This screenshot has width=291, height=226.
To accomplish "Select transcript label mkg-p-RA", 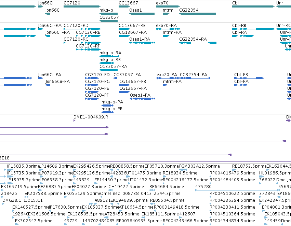I will click(x=110, y=53).
